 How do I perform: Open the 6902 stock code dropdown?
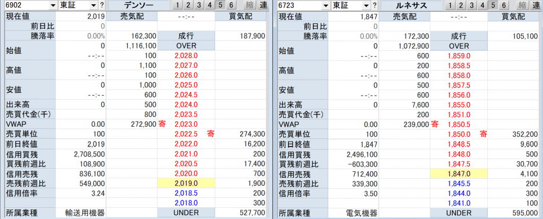[x=51, y=5]
